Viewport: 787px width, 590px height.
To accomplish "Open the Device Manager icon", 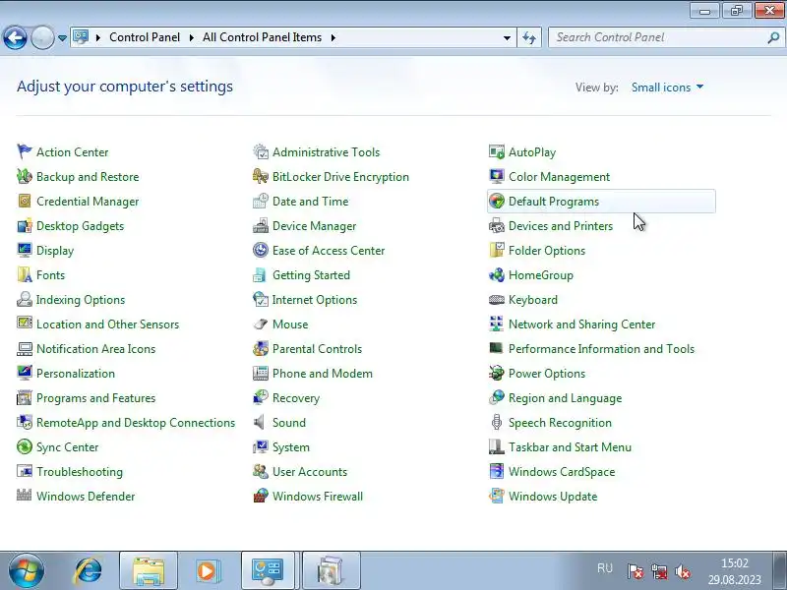I will (261, 226).
